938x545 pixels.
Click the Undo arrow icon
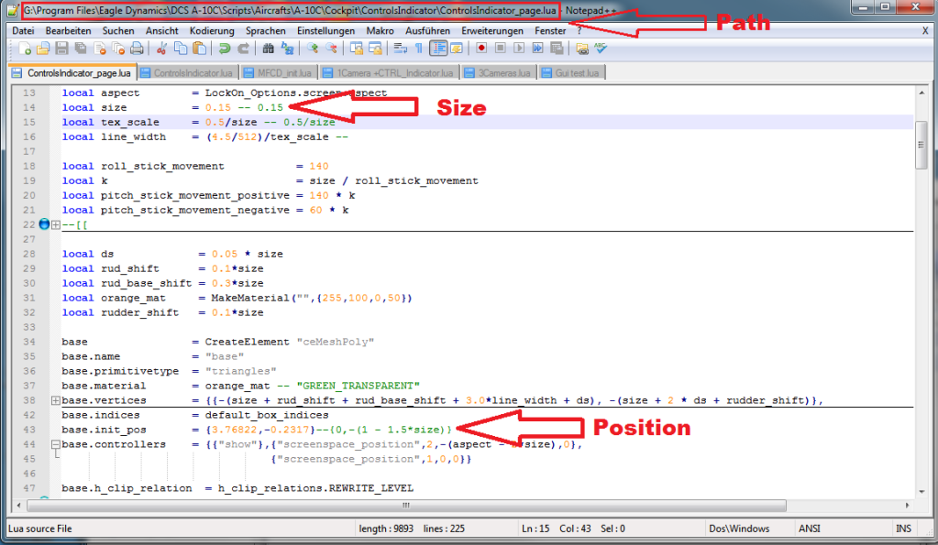[225, 49]
